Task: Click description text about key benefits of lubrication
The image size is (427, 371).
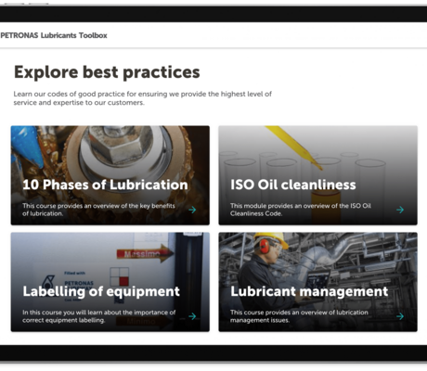Action: [x=98, y=210]
